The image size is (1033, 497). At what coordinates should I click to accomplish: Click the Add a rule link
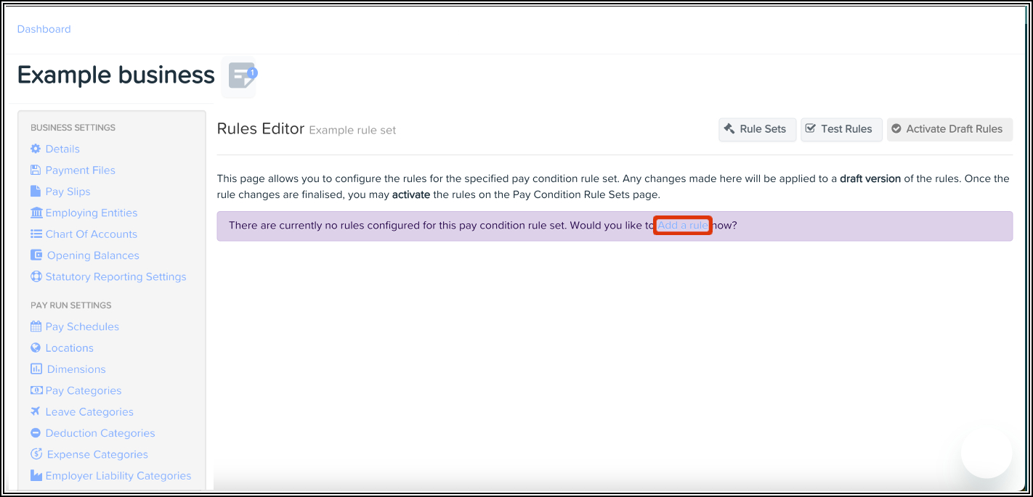[682, 226]
